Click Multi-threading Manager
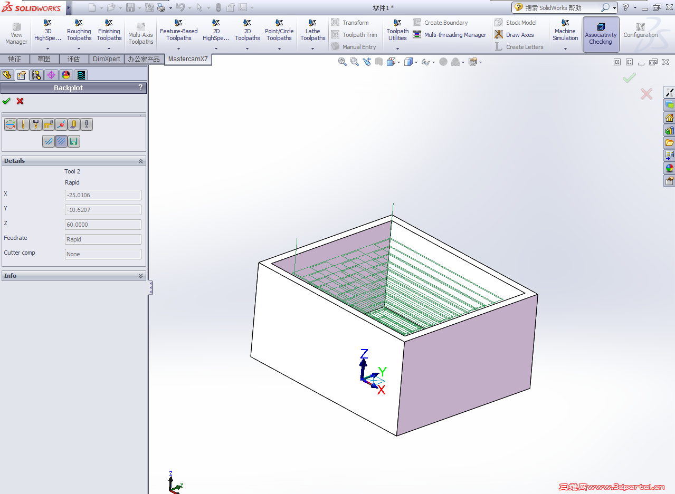The width and height of the screenshot is (675, 494). [x=450, y=35]
